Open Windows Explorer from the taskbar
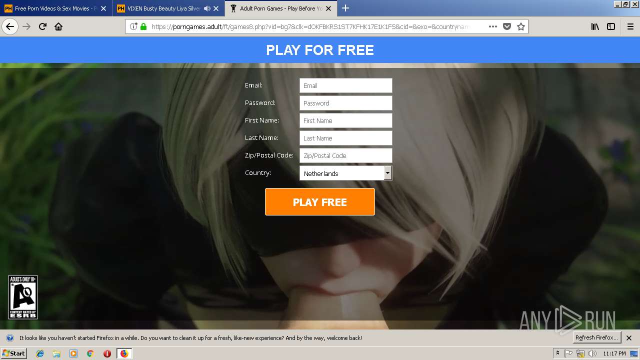 tap(56, 353)
